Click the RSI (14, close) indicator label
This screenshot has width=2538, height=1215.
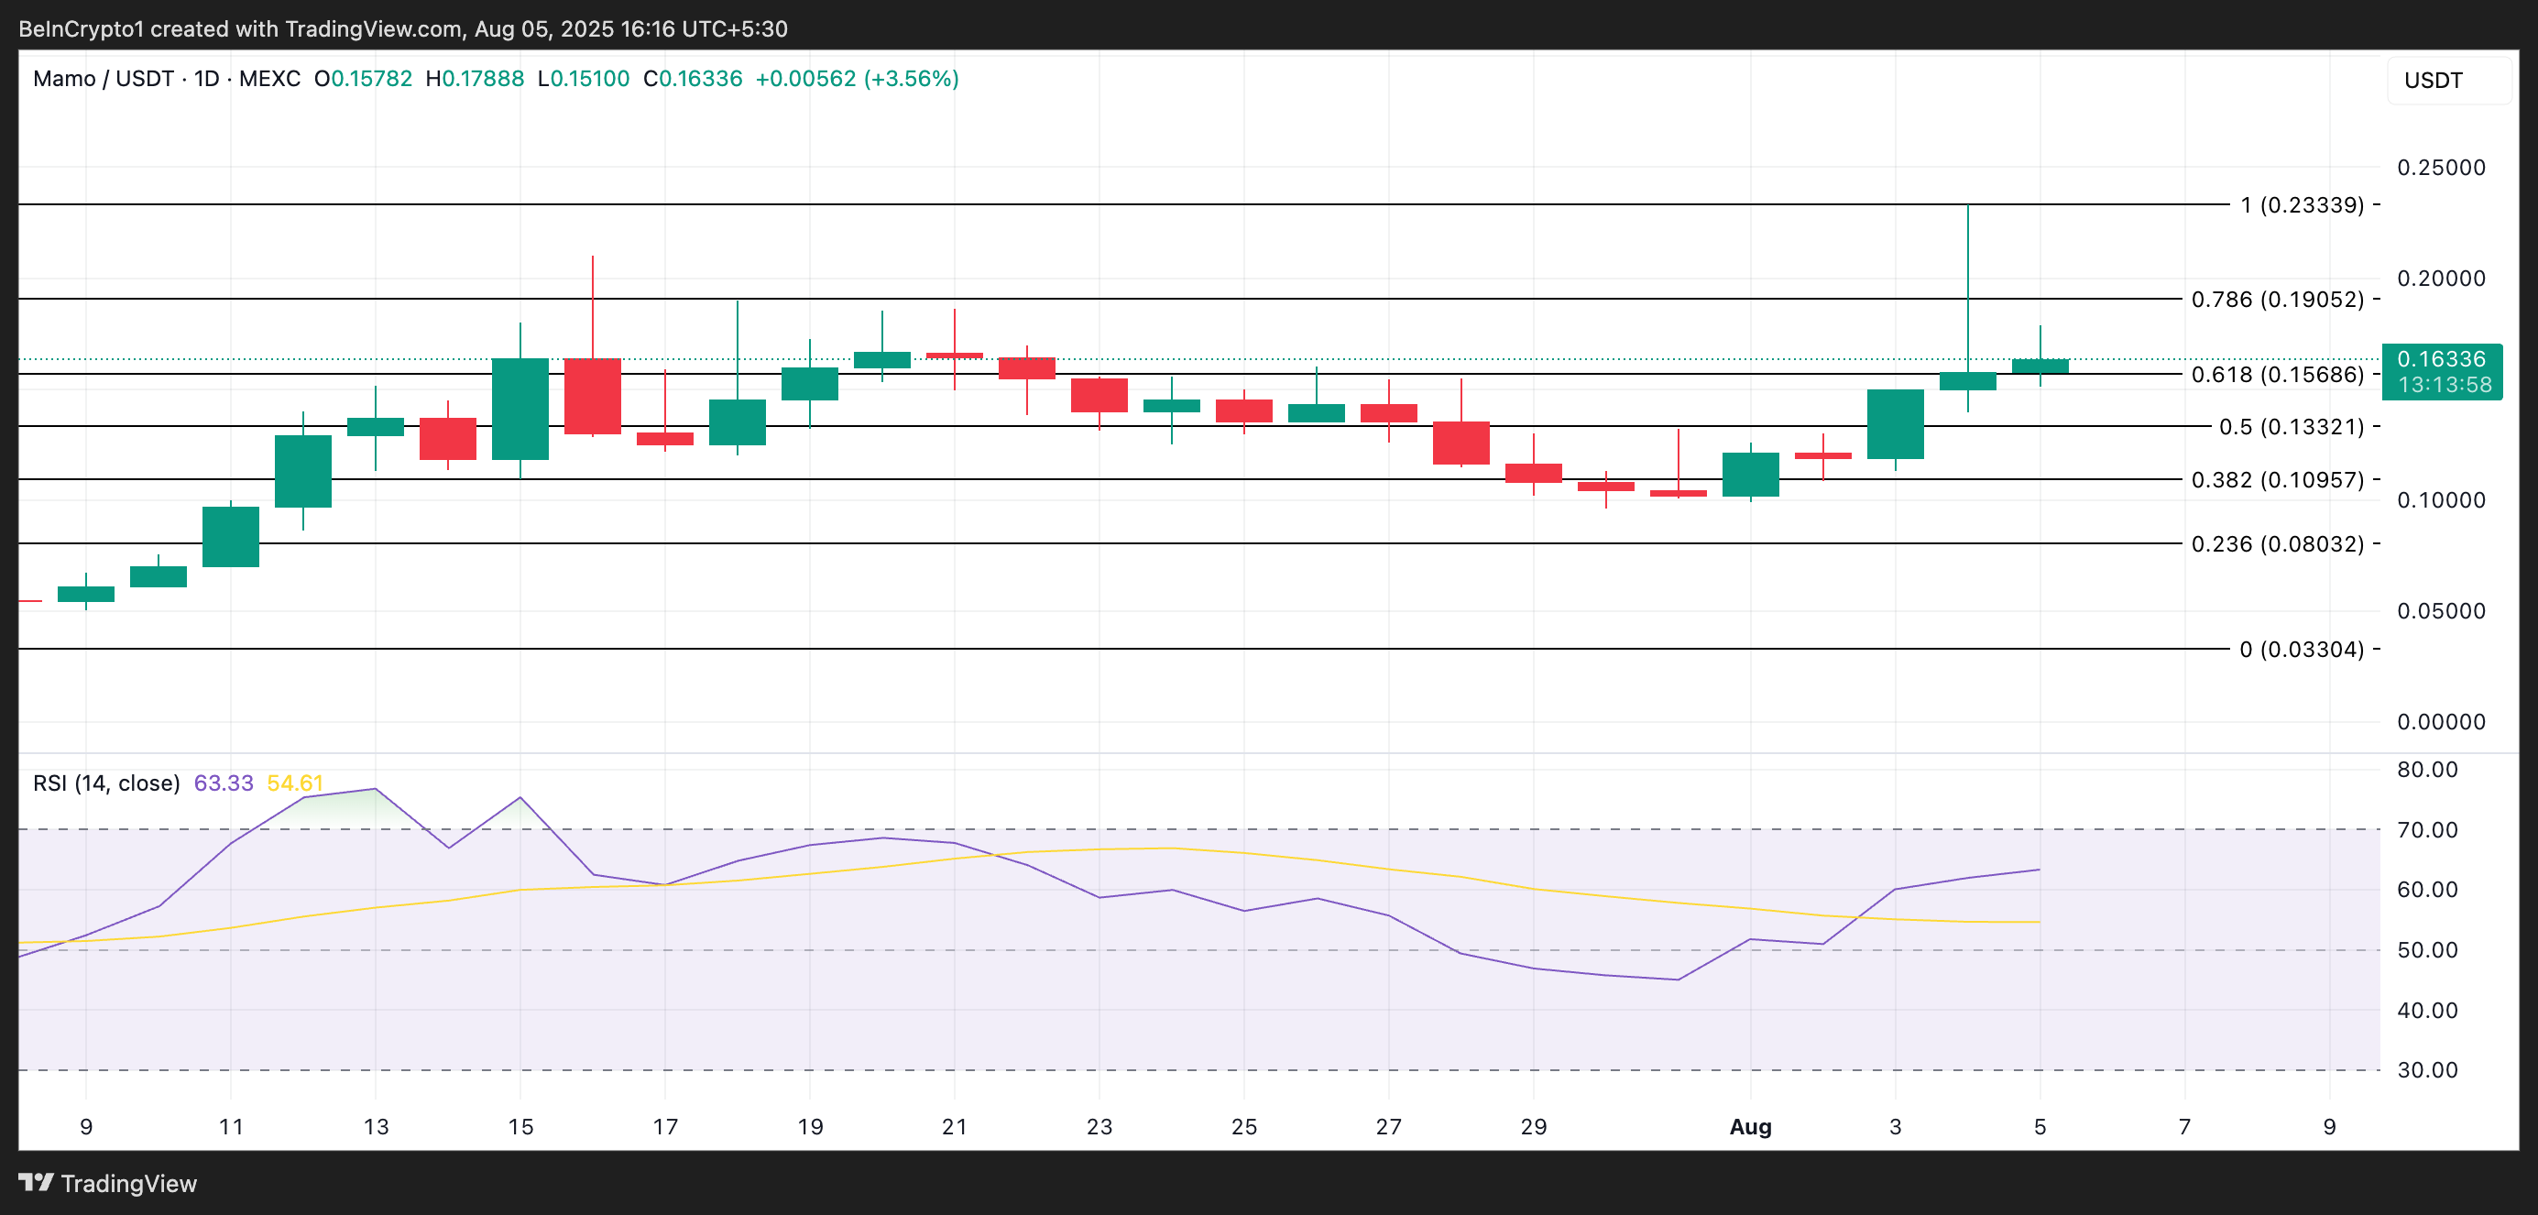(x=106, y=783)
